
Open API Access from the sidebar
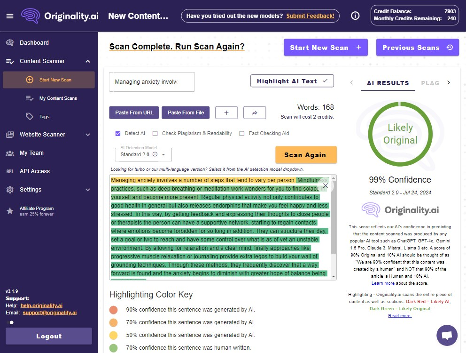(x=35, y=171)
